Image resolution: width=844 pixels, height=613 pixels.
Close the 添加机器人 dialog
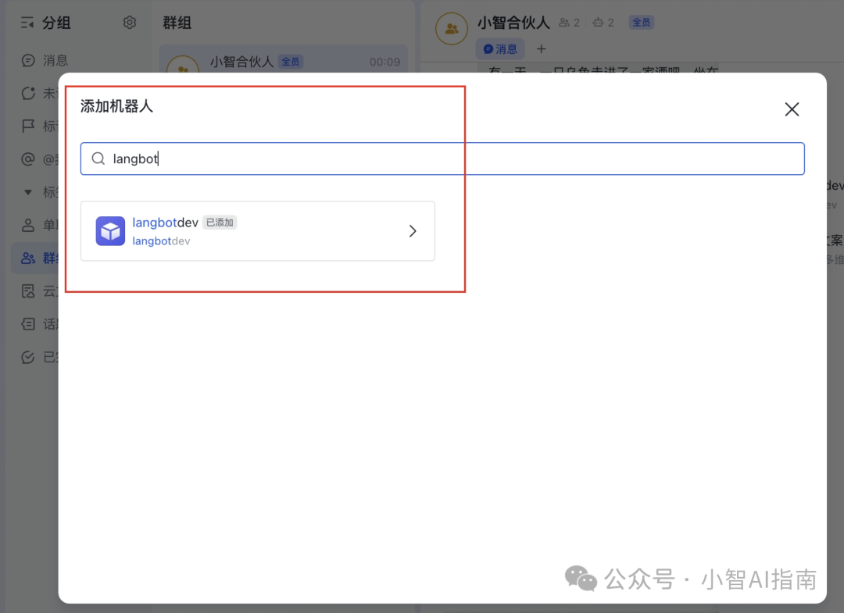[x=792, y=109]
